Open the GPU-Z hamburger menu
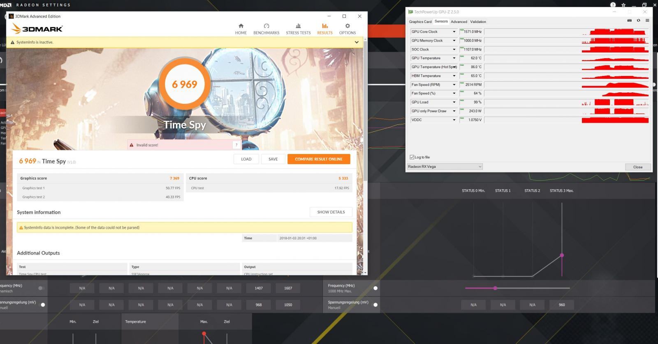This screenshot has width=658, height=344. tap(647, 21)
